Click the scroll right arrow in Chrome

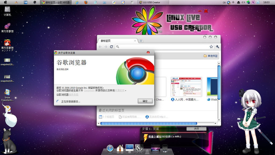click(x=216, y=124)
